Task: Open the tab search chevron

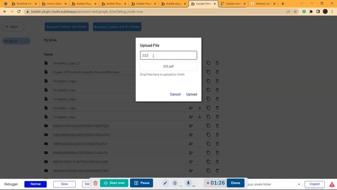Action: (301, 4)
